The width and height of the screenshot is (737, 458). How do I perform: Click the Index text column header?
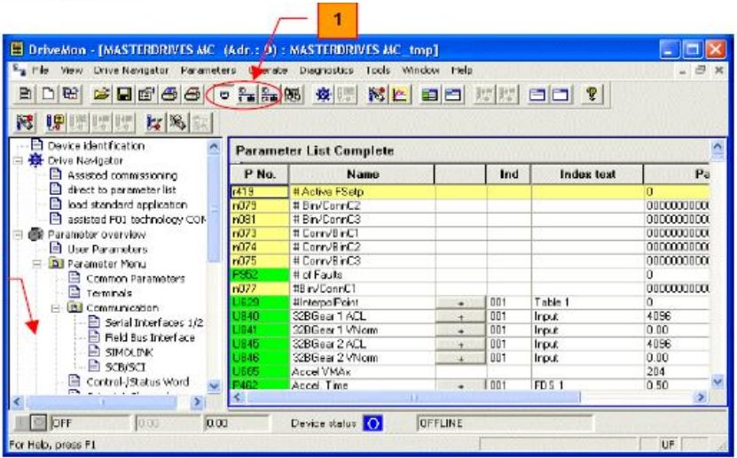587,175
